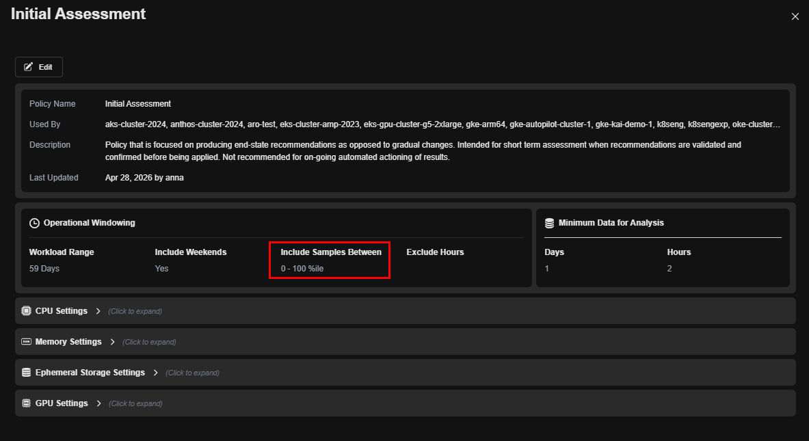
Task: Click the 'Policy Name' label
Action: [52, 104]
